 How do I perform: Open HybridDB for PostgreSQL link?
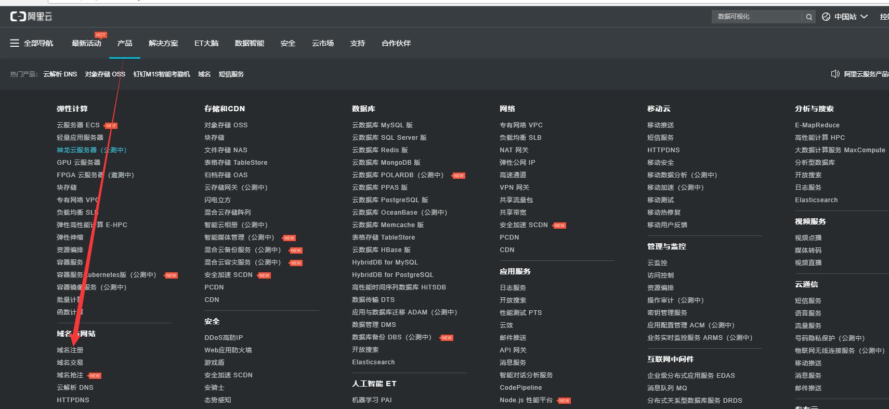(x=393, y=275)
